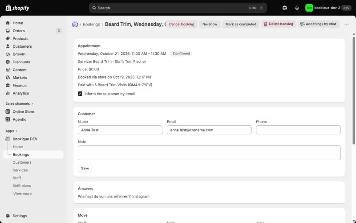Click View more in app navigation
356x223 pixels.
click(22, 194)
